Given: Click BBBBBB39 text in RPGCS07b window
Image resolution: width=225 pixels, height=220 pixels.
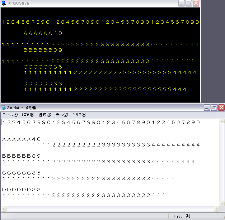Looking at the screenshot, I should (43, 50).
